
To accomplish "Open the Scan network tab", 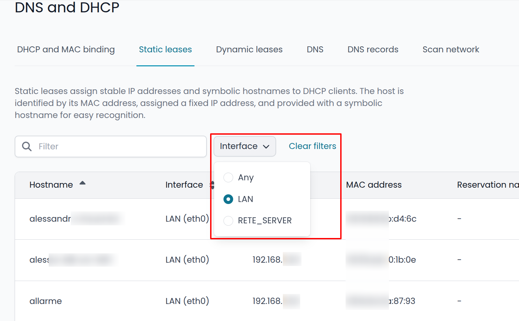I will tap(451, 50).
